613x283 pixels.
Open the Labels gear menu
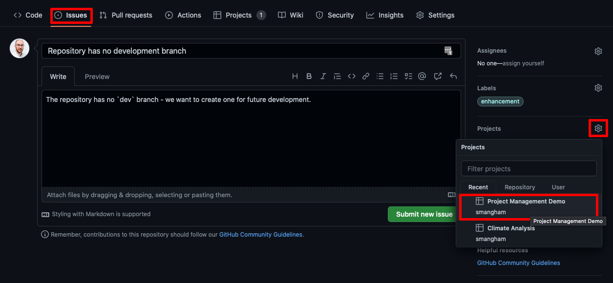click(598, 88)
